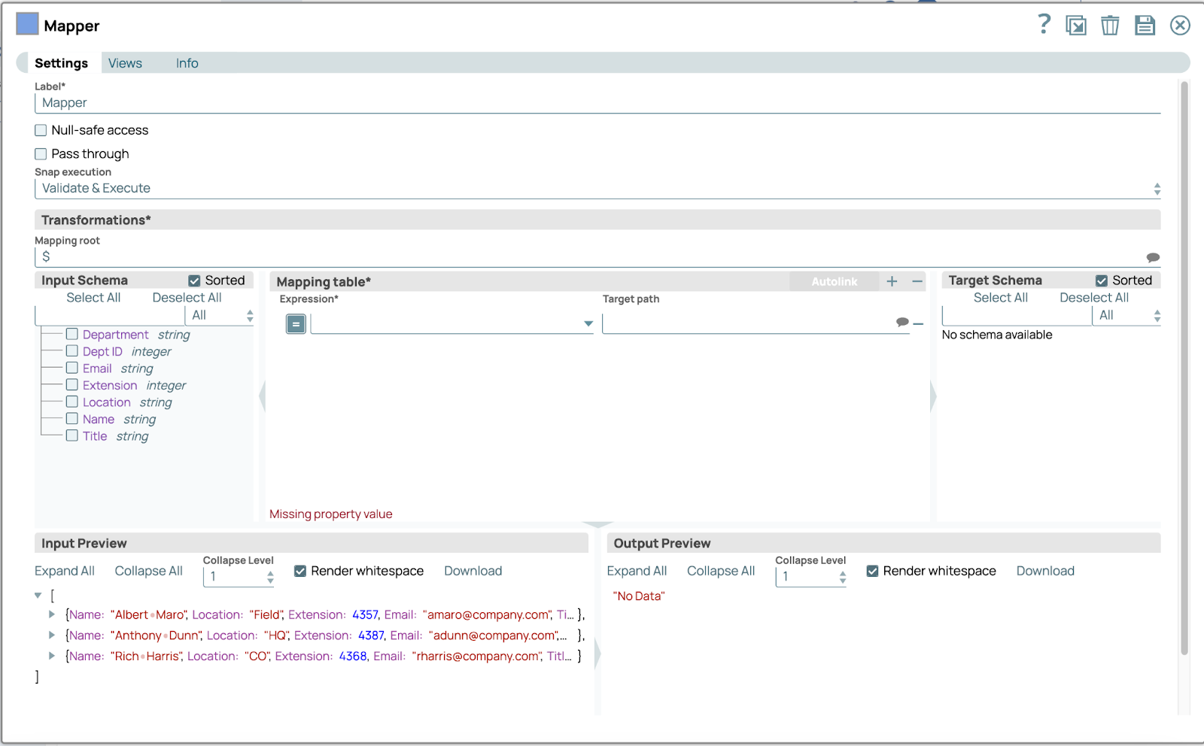Open the Info tab
This screenshot has height=746, width=1204.
click(x=187, y=63)
